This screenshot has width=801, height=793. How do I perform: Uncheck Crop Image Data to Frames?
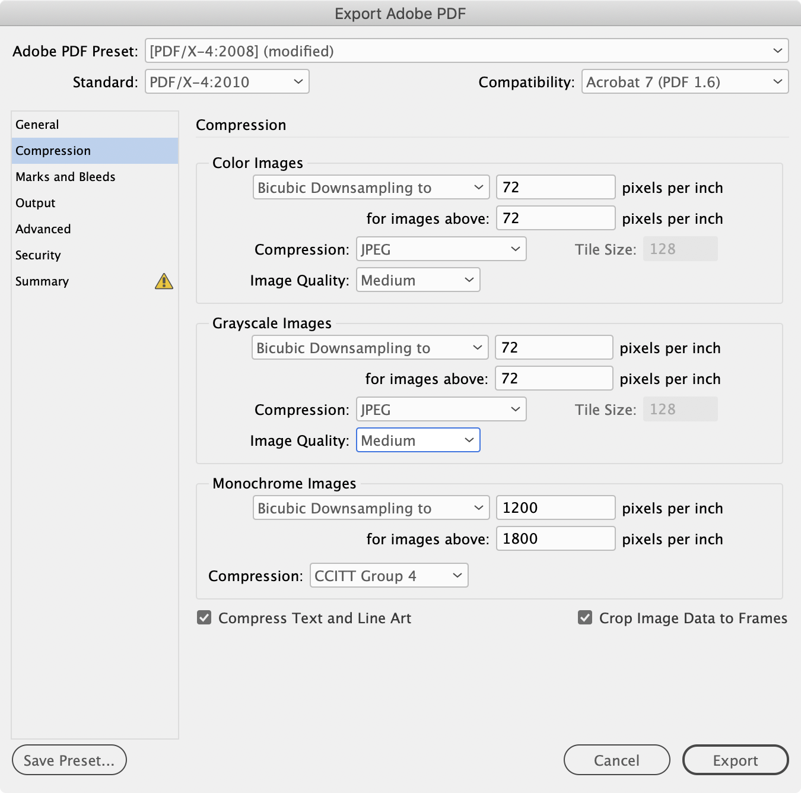585,618
